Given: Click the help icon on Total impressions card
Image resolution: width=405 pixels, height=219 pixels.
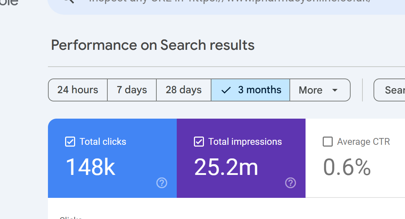Looking at the screenshot, I should click(x=291, y=183).
